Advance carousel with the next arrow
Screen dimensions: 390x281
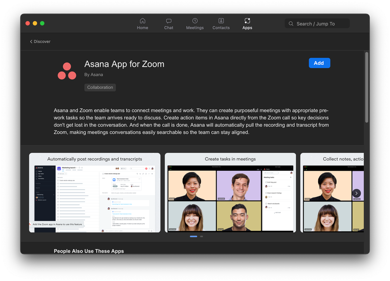[x=356, y=193]
